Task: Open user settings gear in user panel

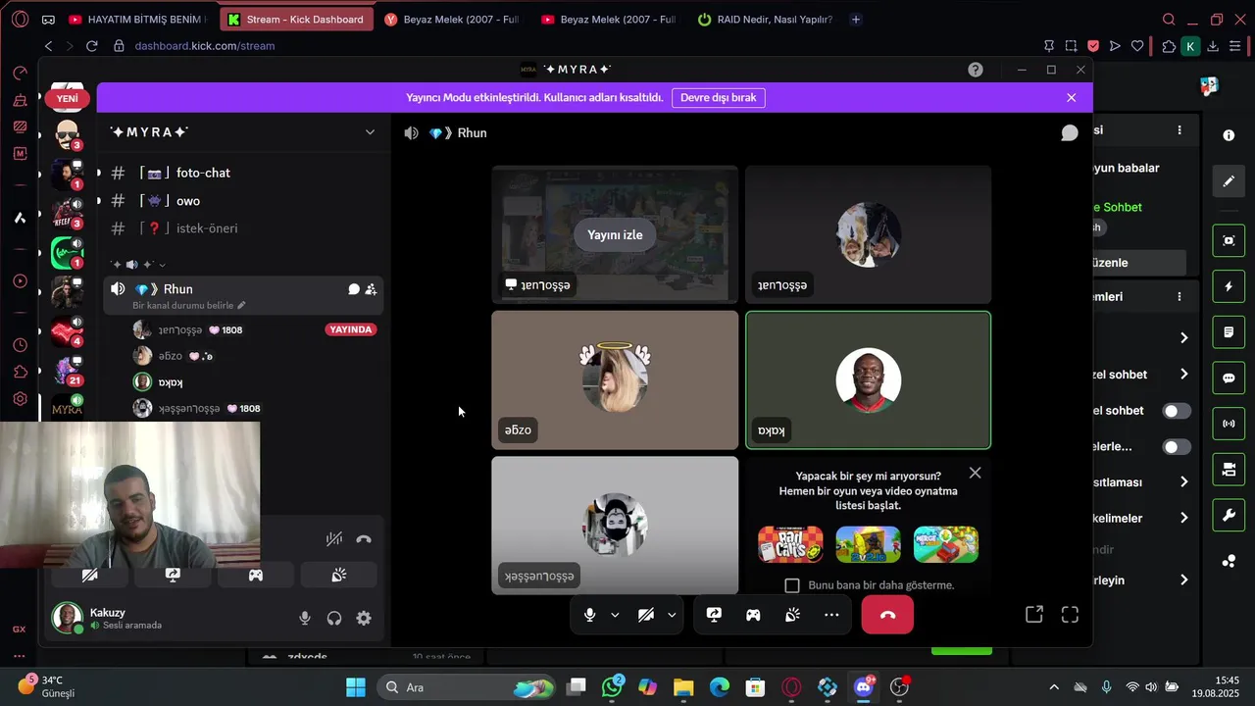Action: (x=364, y=618)
